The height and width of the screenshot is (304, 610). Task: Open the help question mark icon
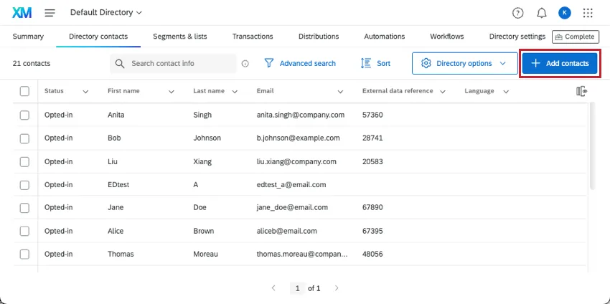[518, 13]
